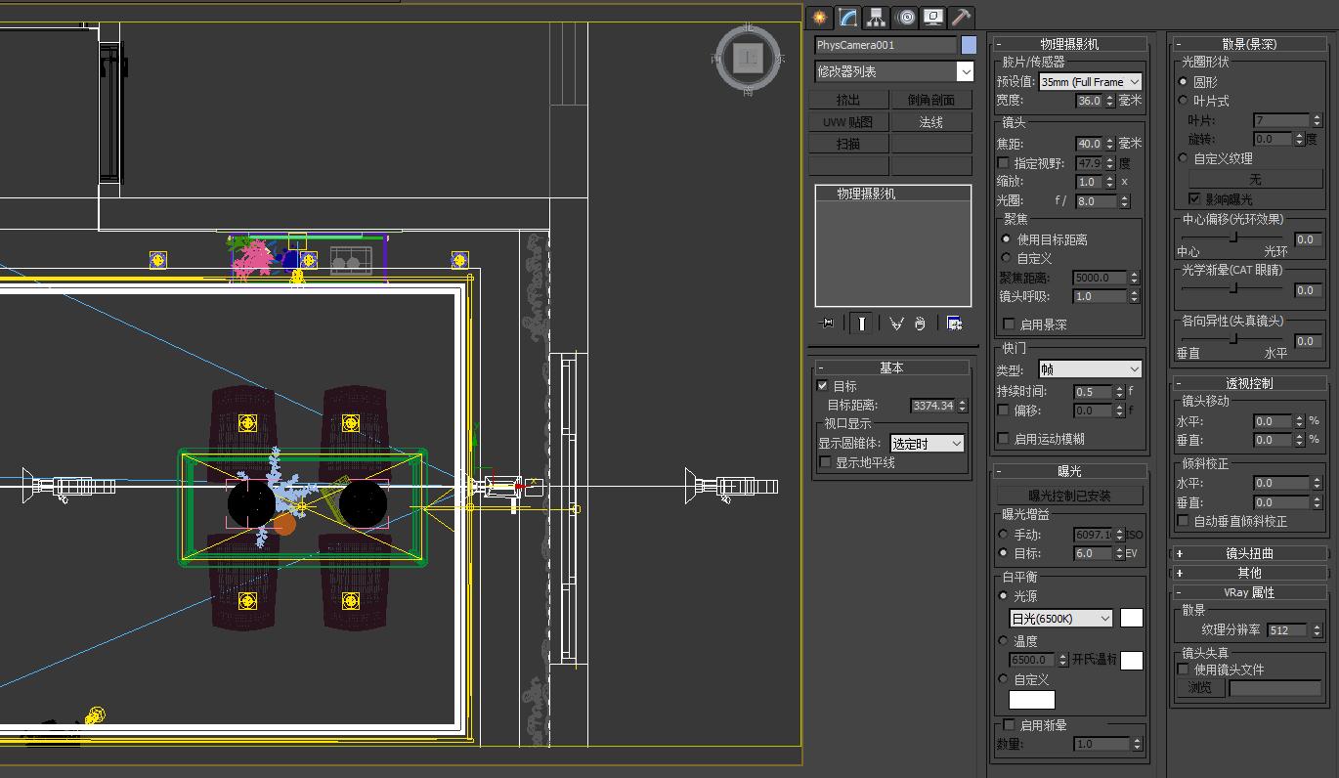The height and width of the screenshot is (778, 1339).
Task: Click the 挤出 button
Action: coord(848,100)
